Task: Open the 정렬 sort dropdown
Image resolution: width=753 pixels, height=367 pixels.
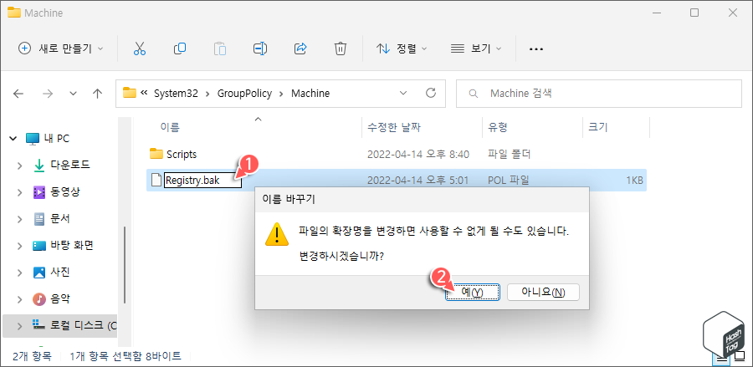Action: [x=402, y=48]
